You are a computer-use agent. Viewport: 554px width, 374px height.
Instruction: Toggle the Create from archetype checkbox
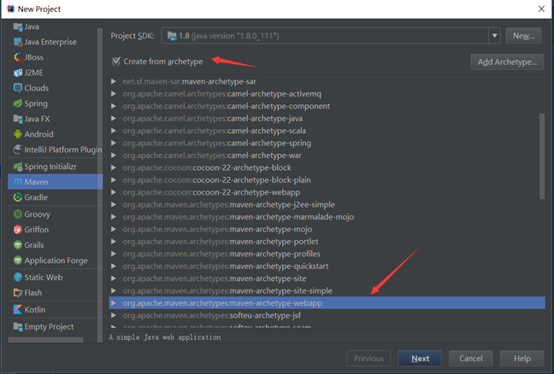pos(116,61)
